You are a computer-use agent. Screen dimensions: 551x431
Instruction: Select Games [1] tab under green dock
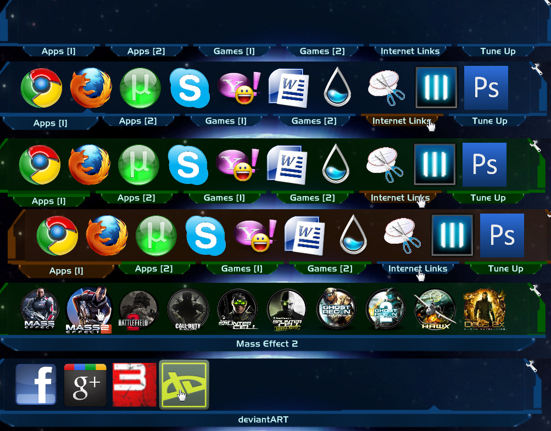pyautogui.click(x=224, y=198)
